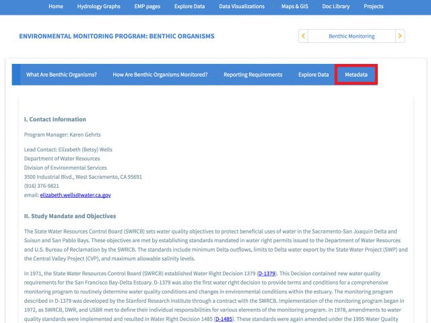Switch to How Are Benthic Organisms Monitored? tab
Screen dimensions: 431x323
[x=160, y=75]
